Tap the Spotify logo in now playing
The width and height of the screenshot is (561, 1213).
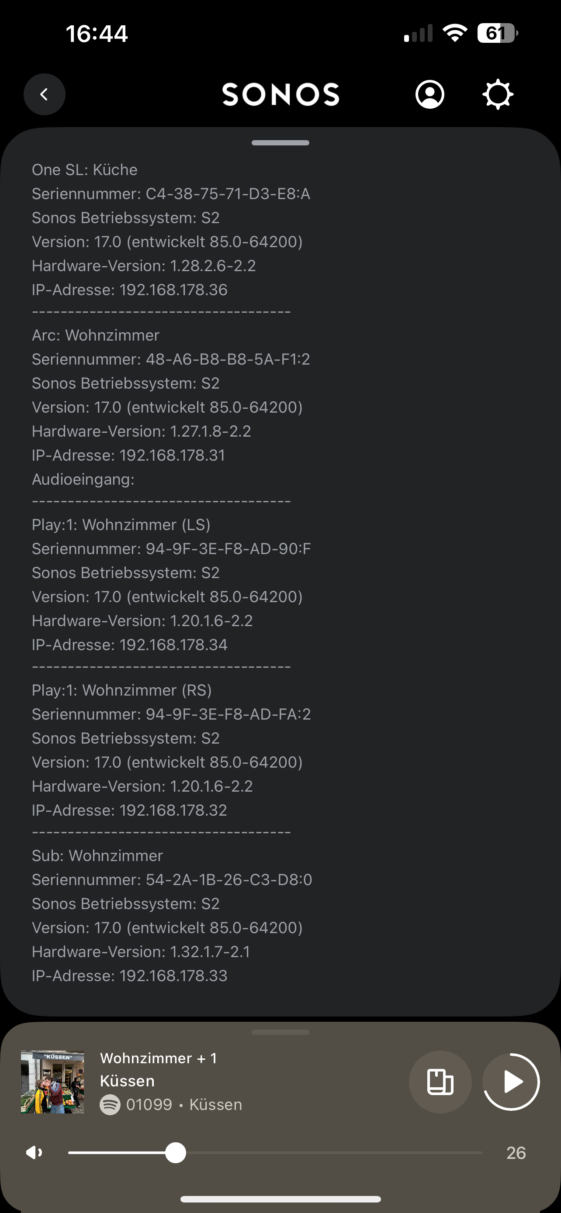(110, 1105)
